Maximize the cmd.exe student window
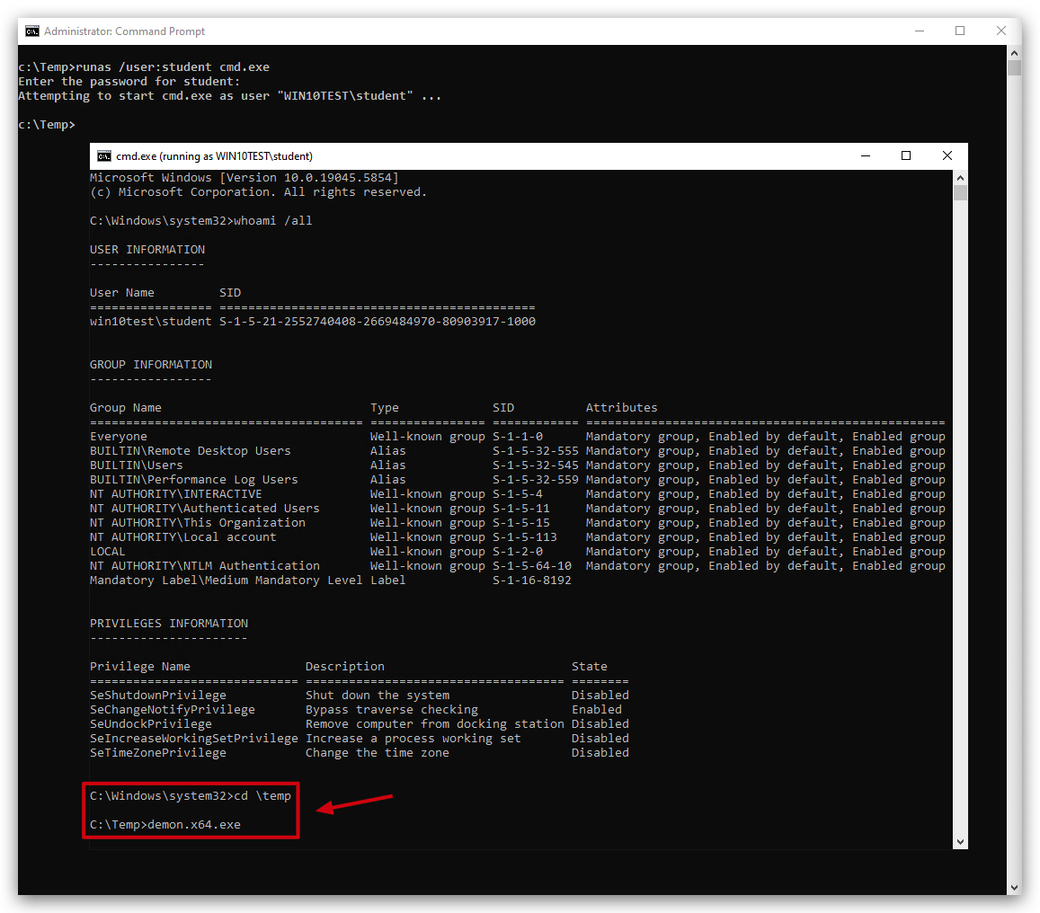 (906, 155)
